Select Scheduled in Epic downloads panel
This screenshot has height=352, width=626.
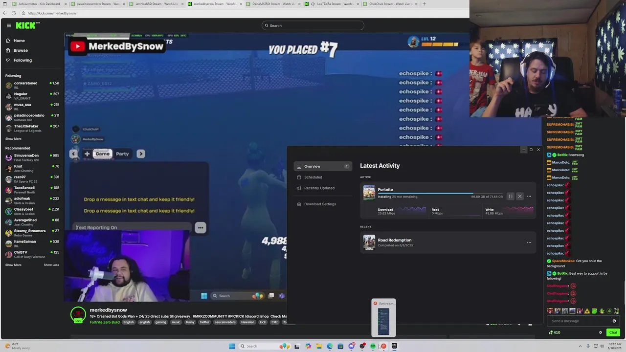click(322, 177)
